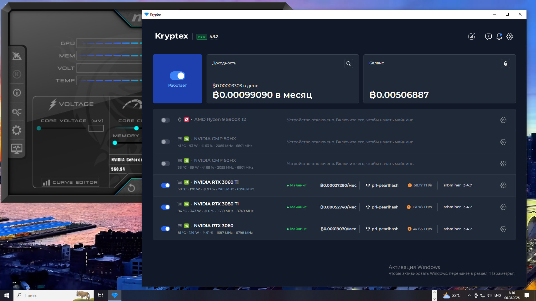This screenshot has height=301, width=536.
Task: Enable the AMD Ryzen 9 5900X device
Action: [x=166, y=120]
